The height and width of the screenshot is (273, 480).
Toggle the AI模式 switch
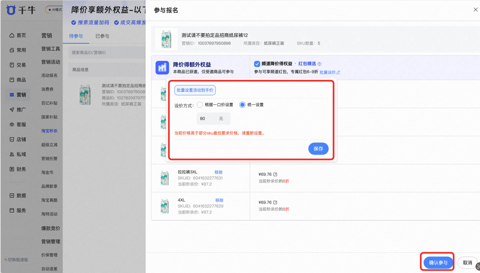54,10
